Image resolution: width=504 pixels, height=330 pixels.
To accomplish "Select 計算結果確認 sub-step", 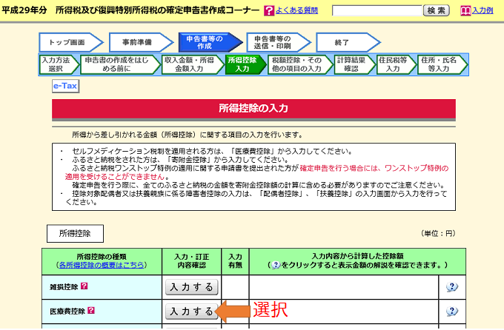I will pos(354,64).
